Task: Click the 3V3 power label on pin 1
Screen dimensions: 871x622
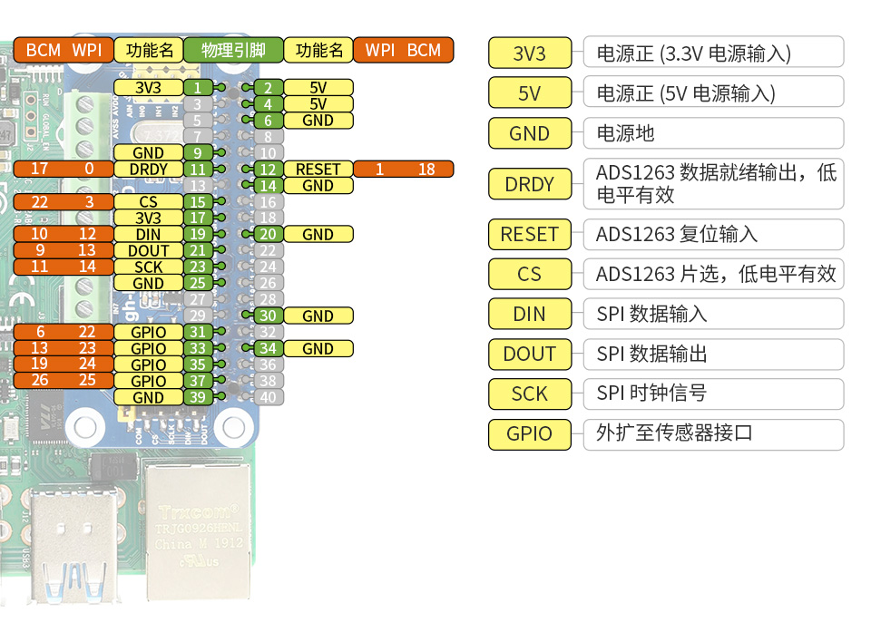Action: click(x=148, y=88)
